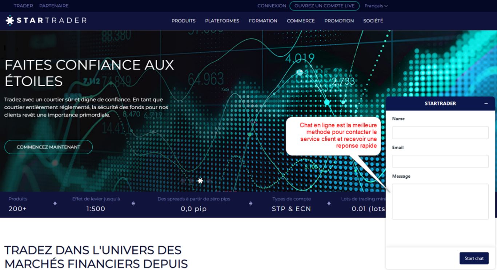Minimize the STARTRADER chat widget

(486, 104)
